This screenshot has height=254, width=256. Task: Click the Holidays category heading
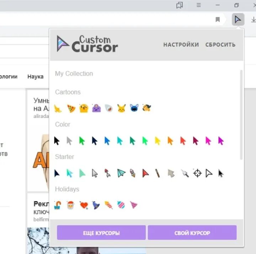[67, 189]
